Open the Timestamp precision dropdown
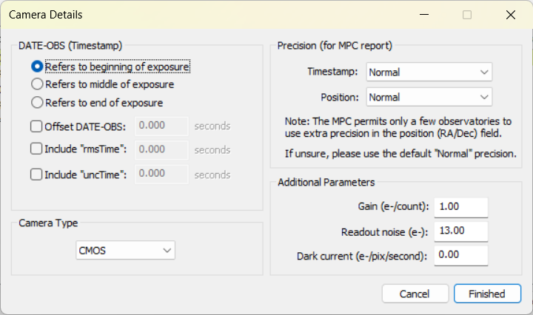The image size is (533, 315). [429, 72]
